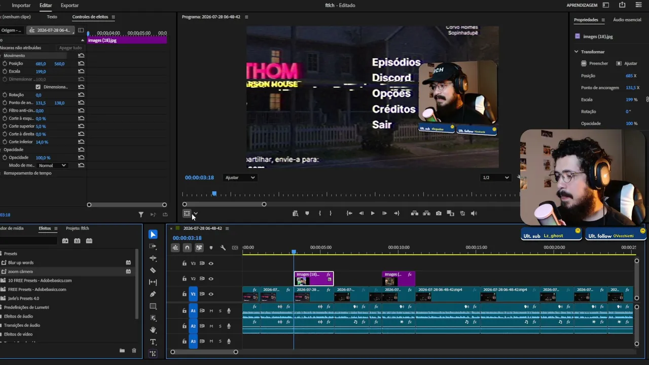Viewport: 649px width, 365px height.
Task: Select the Rectangle tool
Action: [x=153, y=306]
